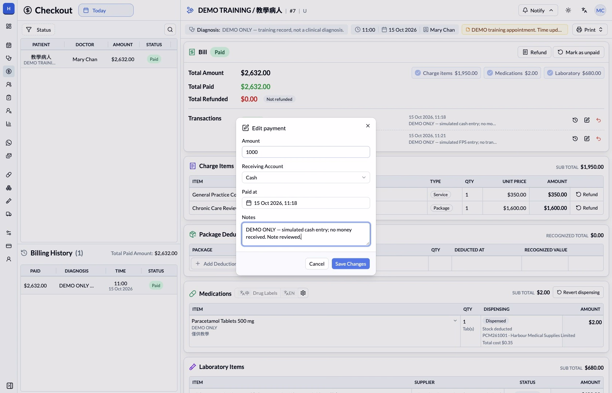Select the Mary Chan patient row

[x=99, y=59]
